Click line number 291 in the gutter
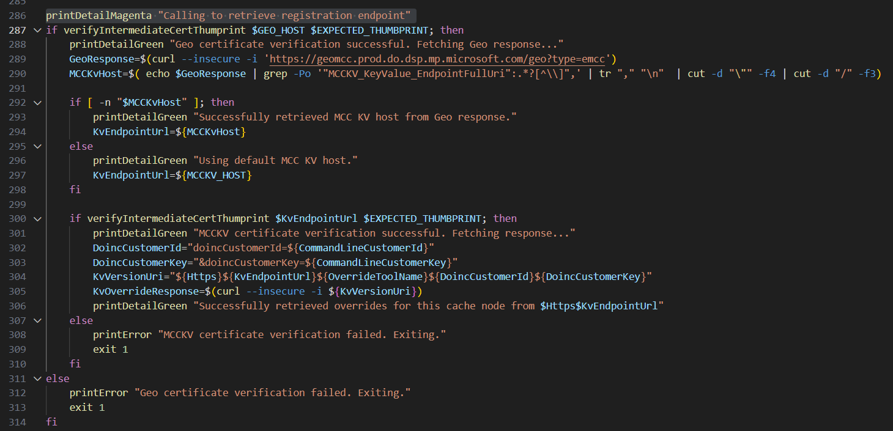The width and height of the screenshot is (893, 431). tap(17, 88)
